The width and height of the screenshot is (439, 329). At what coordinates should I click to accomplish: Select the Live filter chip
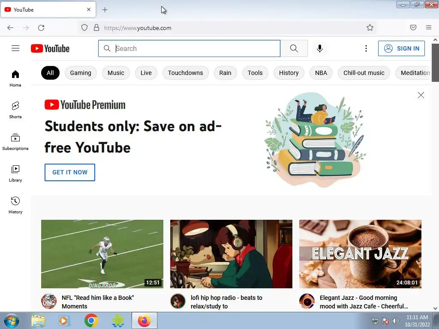[x=146, y=73]
